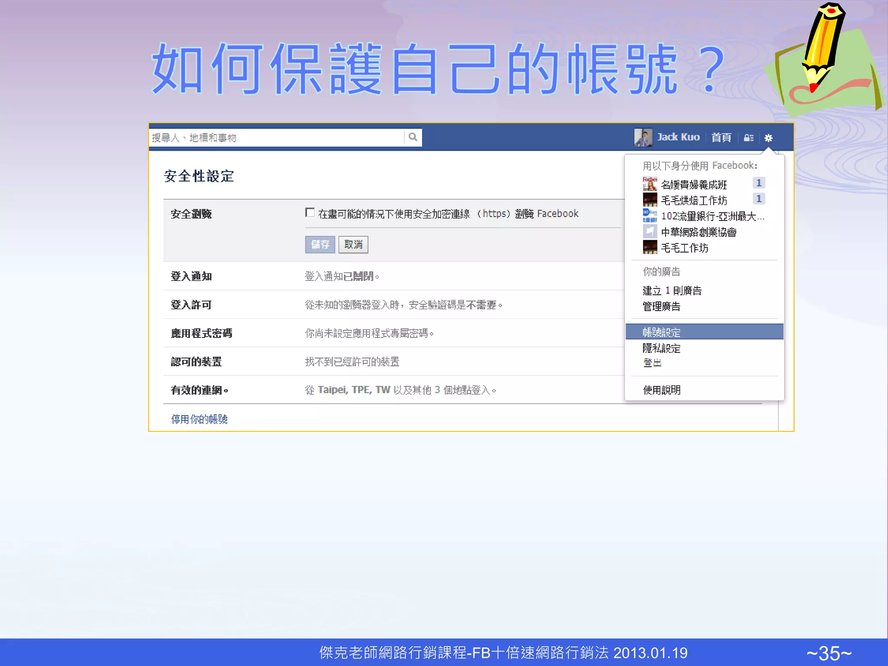The height and width of the screenshot is (666, 888).
Task: Click 登入通知已關閉 status text
Action: 342,276
